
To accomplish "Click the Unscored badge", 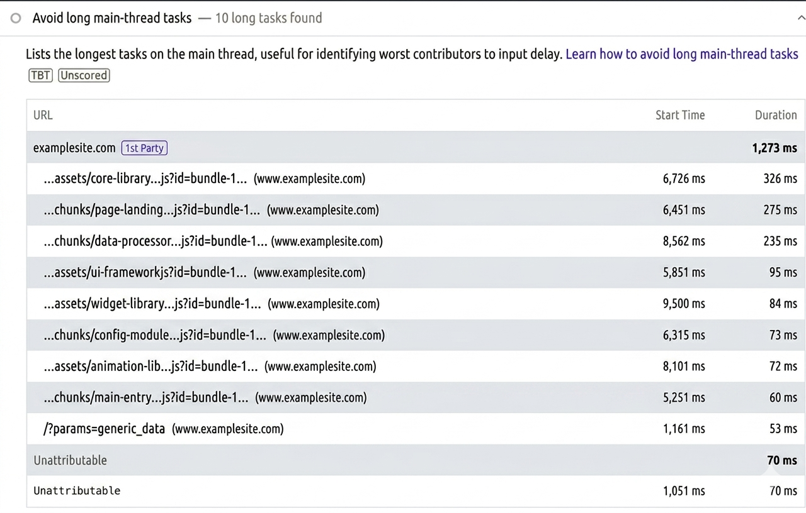I will click(x=84, y=75).
